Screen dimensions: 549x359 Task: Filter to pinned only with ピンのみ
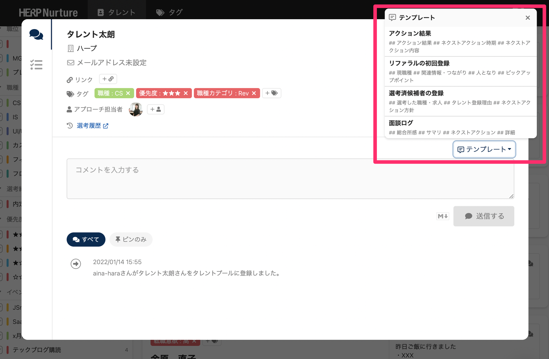click(x=131, y=239)
